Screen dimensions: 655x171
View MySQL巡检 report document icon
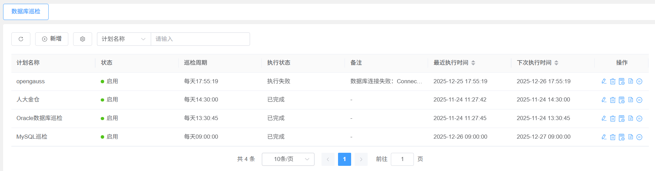click(631, 137)
